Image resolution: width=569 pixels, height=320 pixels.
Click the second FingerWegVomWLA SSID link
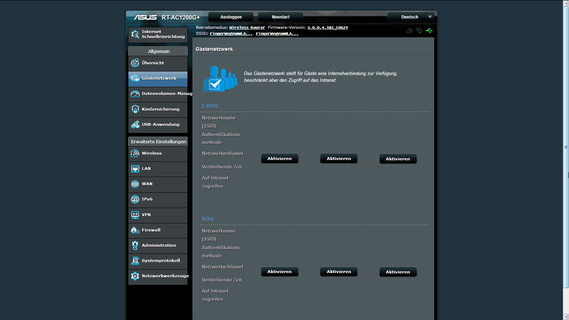click(x=277, y=33)
